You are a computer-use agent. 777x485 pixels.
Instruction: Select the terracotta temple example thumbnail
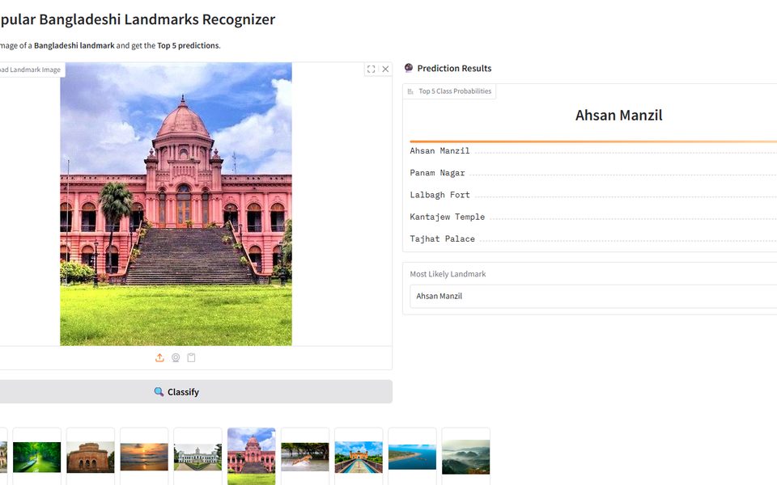click(x=91, y=457)
